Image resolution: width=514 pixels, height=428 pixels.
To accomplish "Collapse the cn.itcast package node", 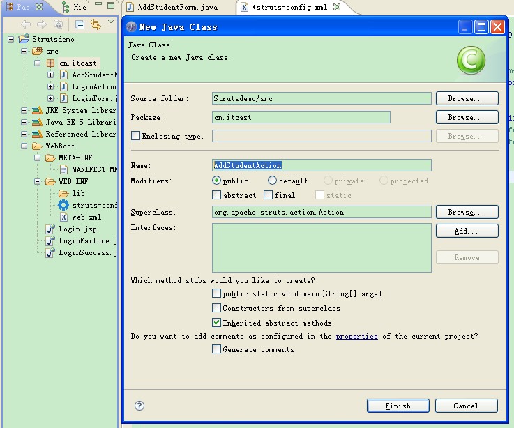I will (x=38, y=63).
